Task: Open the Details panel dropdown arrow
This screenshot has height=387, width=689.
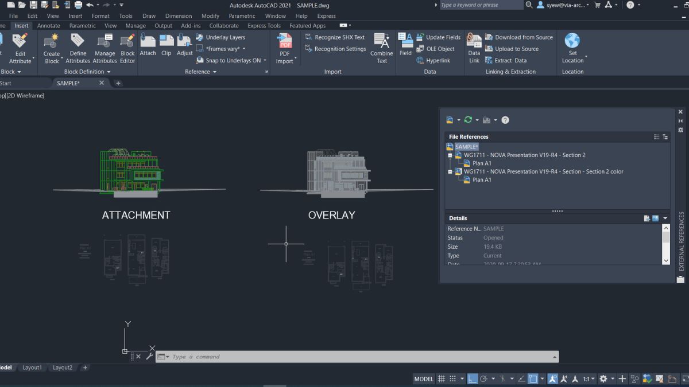Action: pos(665,218)
